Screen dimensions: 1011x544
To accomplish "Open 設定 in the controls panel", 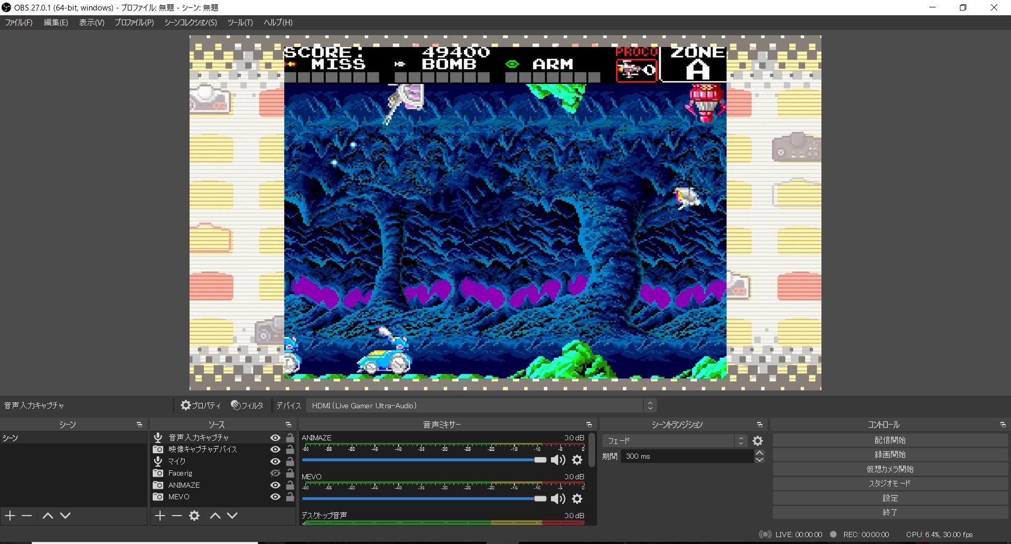I will tap(890, 498).
